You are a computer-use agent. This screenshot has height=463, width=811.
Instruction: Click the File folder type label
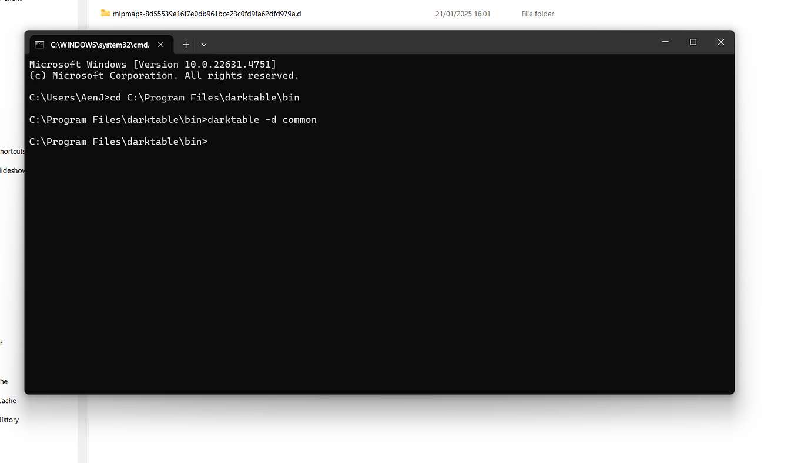(537, 14)
